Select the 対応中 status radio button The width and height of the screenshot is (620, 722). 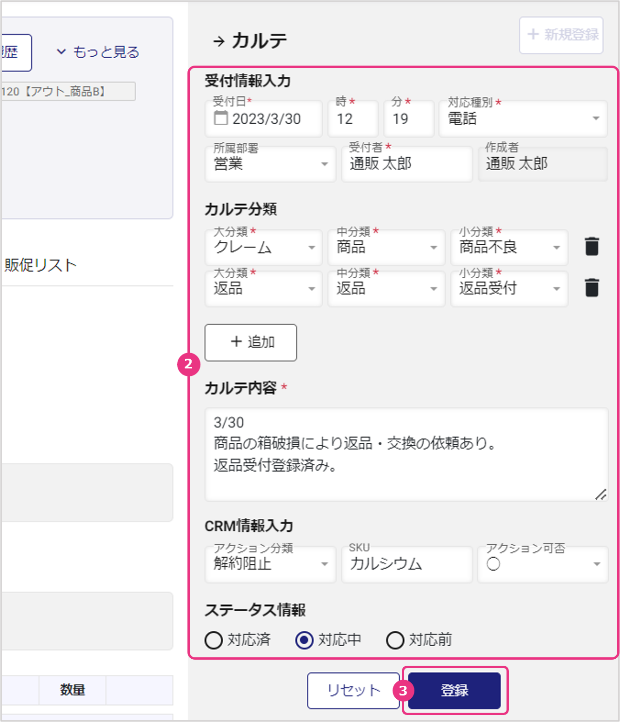[x=304, y=640]
